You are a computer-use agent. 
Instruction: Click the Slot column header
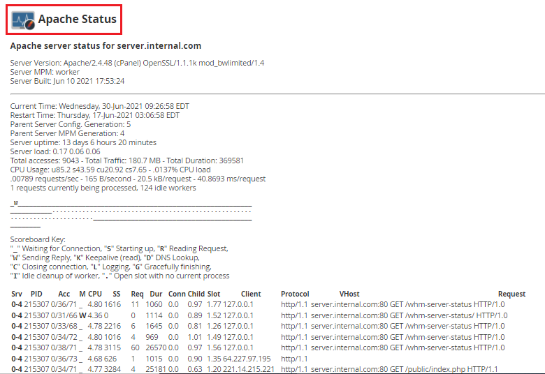pos(214,294)
